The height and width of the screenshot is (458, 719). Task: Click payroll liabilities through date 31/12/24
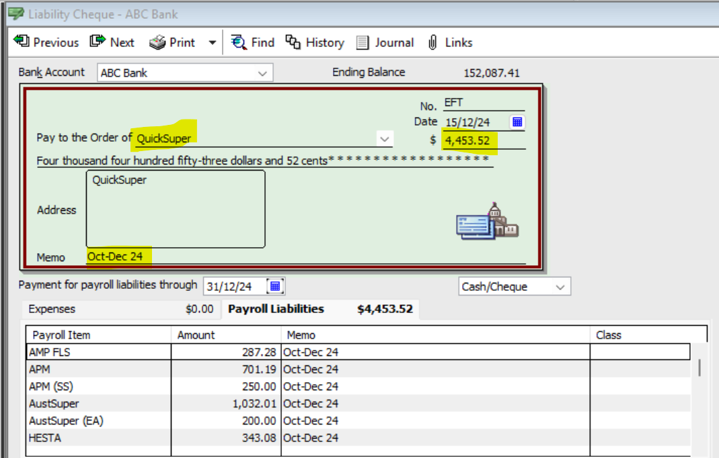click(235, 287)
